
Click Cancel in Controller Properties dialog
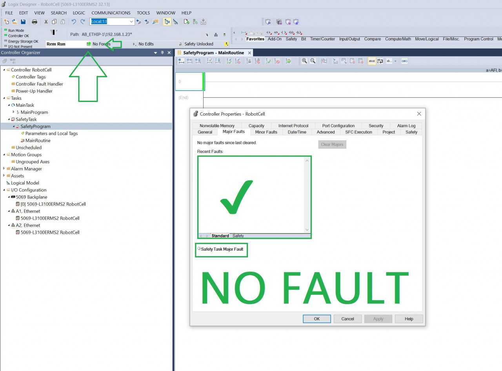[x=347, y=319]
